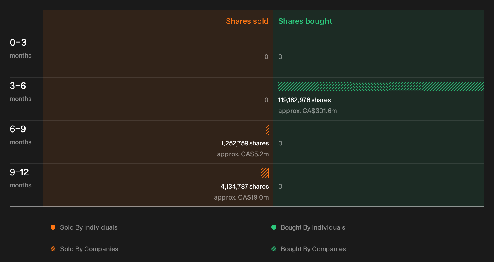Screen dimensions: 494x262
Task: Click the Sold By Companies legend label
Action: coord(89,249)
